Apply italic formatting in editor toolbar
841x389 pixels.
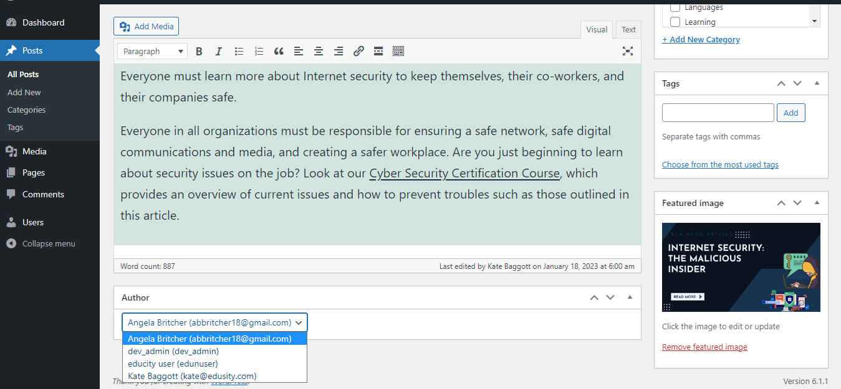tap(219, 51)
